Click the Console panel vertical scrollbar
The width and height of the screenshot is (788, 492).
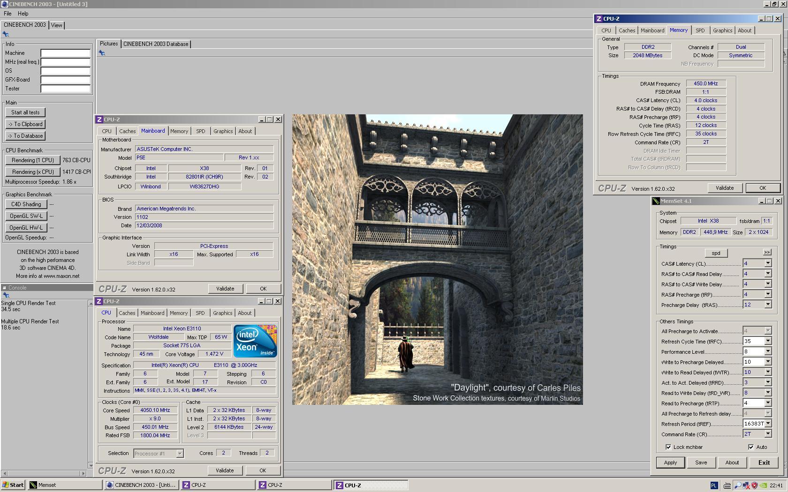point(91,384)
